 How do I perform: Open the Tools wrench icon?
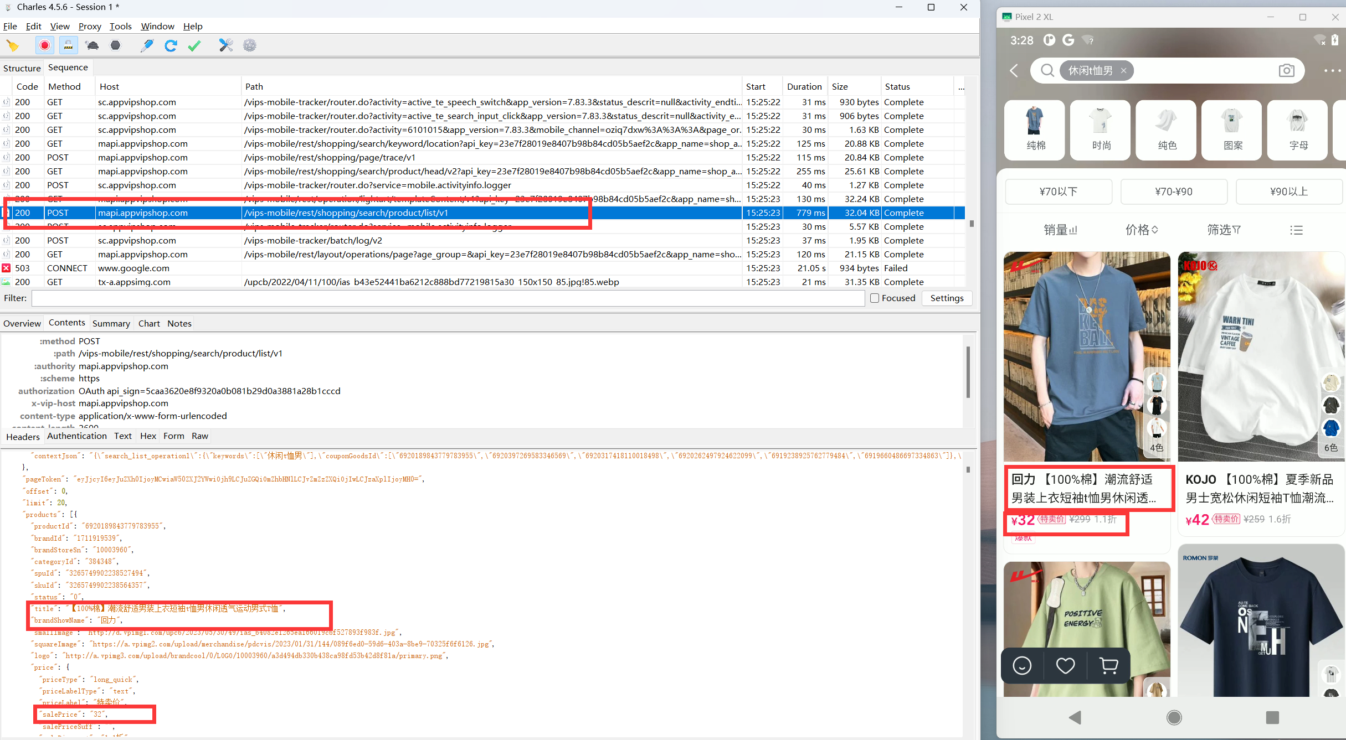click(x=226, y=45)
